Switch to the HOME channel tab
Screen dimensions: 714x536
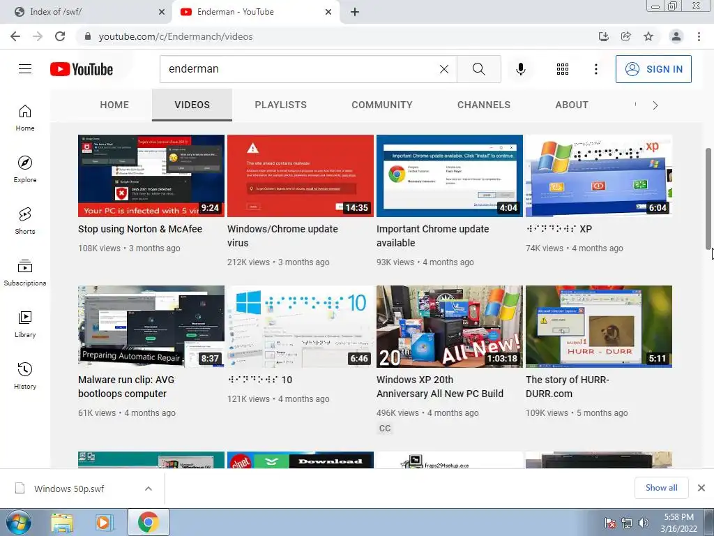point(114,105)
